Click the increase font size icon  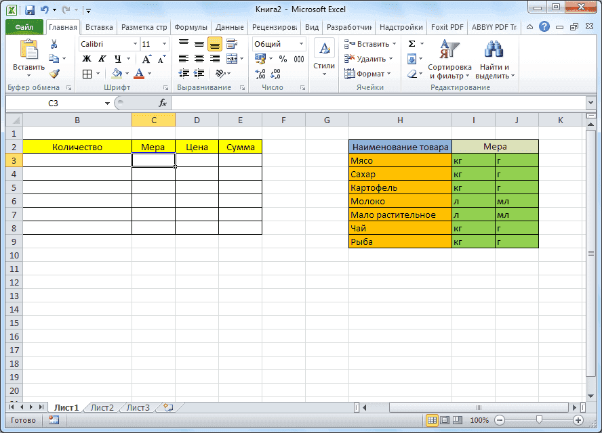click(x=146, y=58)
